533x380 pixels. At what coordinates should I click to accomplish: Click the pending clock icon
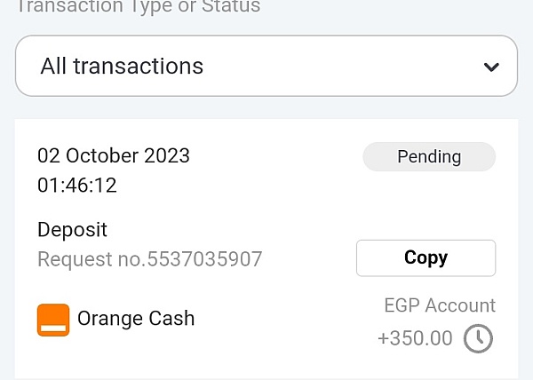[x=479, y=338]
